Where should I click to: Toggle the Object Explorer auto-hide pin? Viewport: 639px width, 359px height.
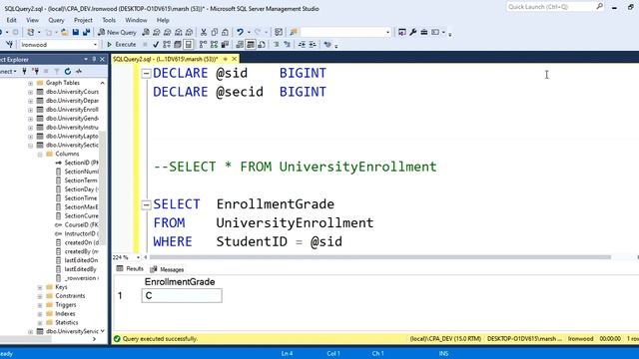(94, 60)
